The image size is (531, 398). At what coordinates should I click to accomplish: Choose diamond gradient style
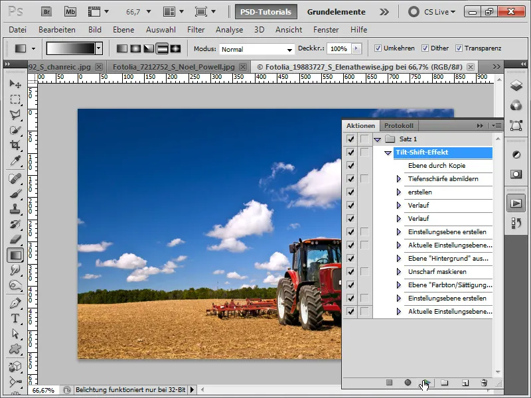(175, 48)
